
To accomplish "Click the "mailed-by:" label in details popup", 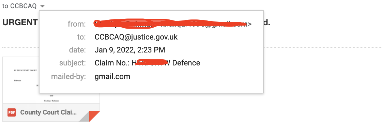I will [68, 76].
